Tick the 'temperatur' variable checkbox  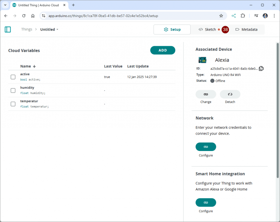point(13,104)
